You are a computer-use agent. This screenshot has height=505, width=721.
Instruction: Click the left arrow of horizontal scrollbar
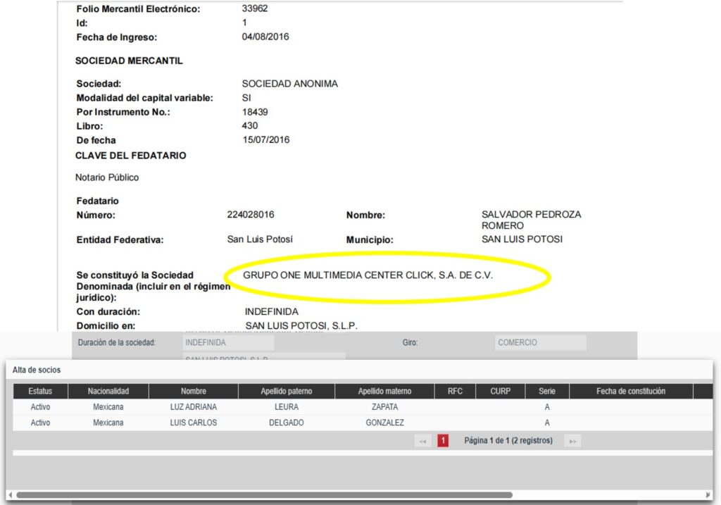tap(10, 495)
